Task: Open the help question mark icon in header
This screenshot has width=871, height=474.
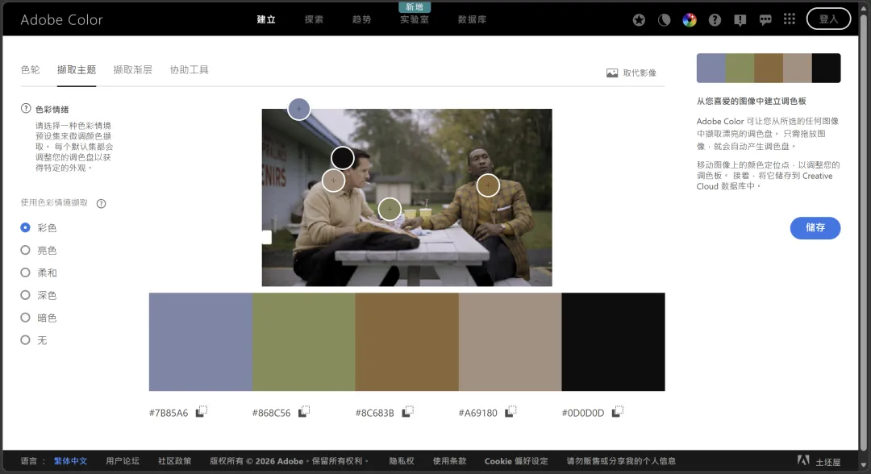Action: pyautogui.click(x=715, y=20)
